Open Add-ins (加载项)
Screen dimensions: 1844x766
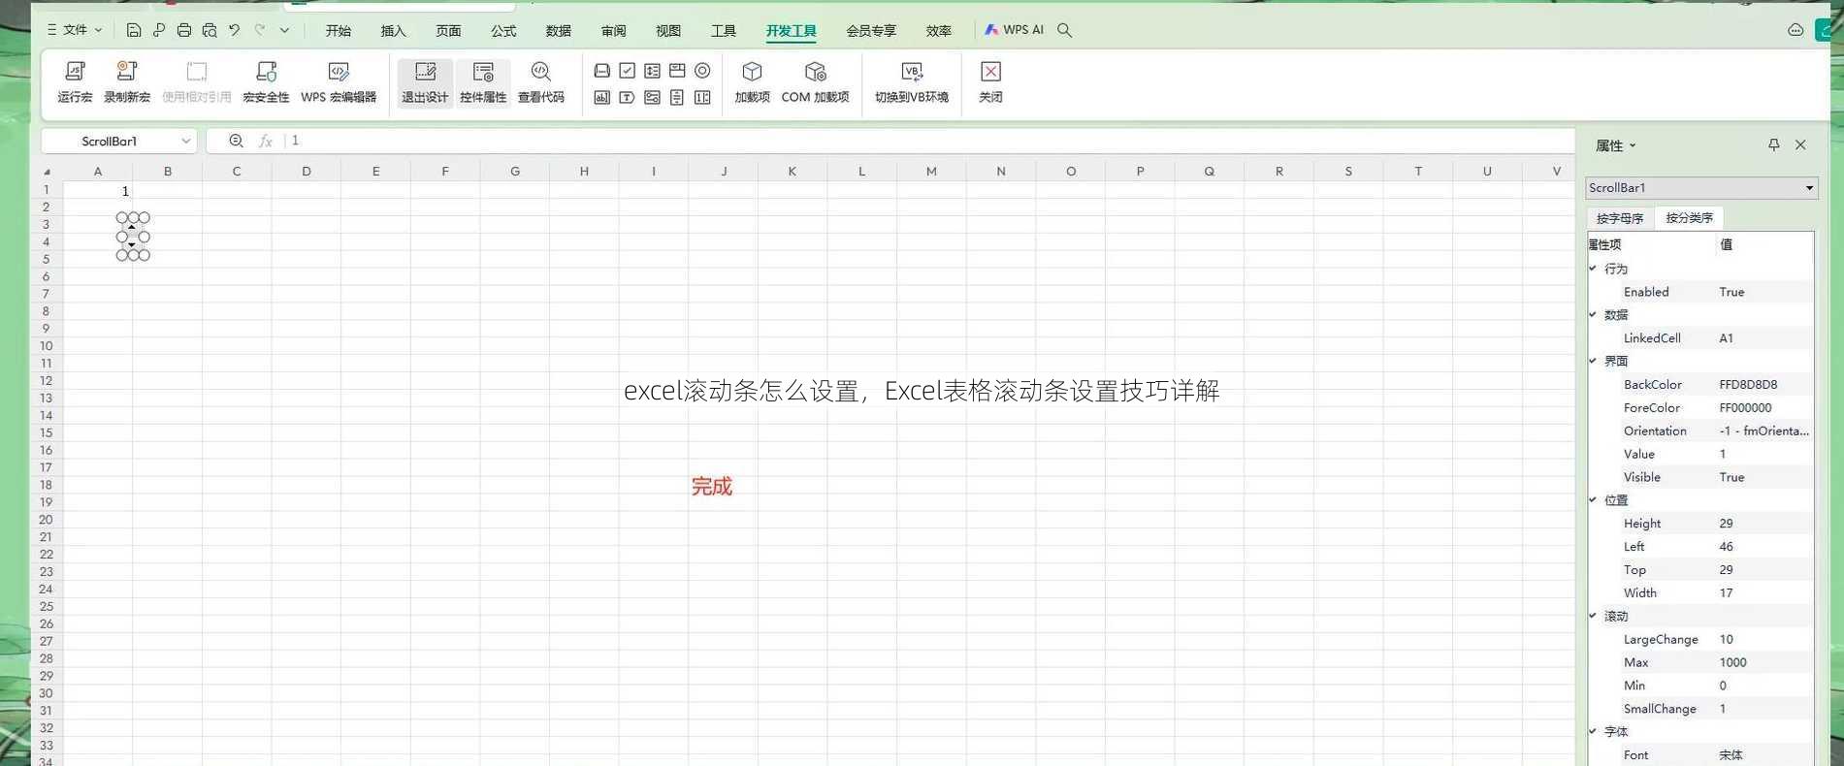pos(752,81)
